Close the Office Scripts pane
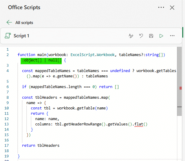Viewport: 185px width, 161px height. pos(172,8)
